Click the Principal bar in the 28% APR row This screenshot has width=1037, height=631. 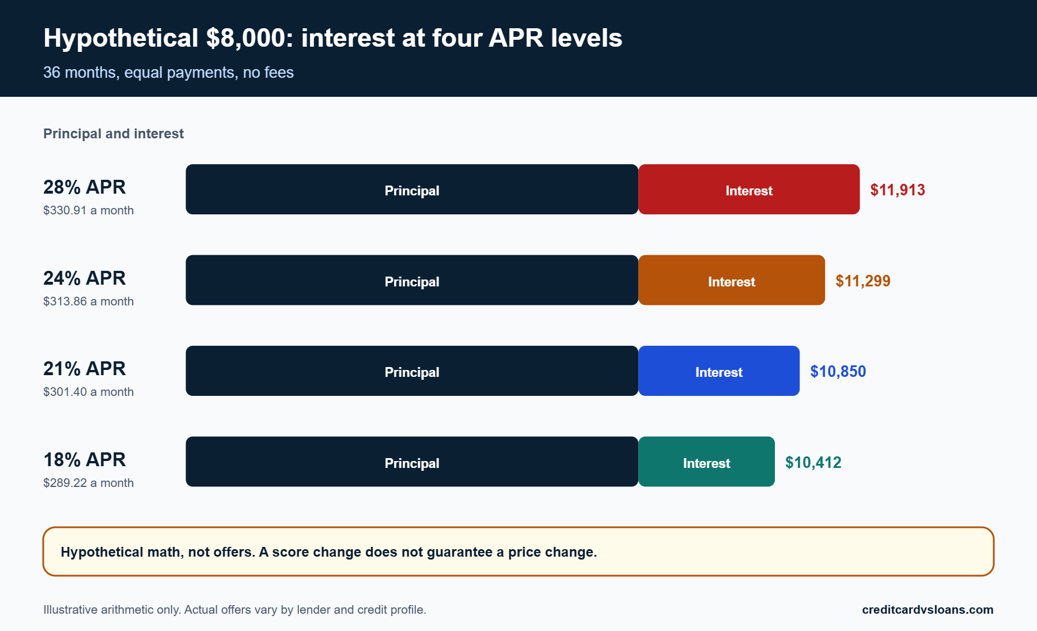pos(412,190)
